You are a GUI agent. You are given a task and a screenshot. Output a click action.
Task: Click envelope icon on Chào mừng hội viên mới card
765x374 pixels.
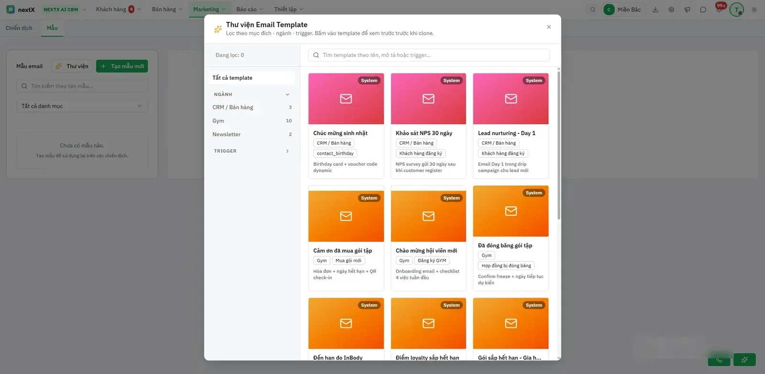[428, 216]
